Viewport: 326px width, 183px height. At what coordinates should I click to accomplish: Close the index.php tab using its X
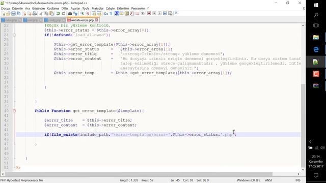[x=20, y=20]
